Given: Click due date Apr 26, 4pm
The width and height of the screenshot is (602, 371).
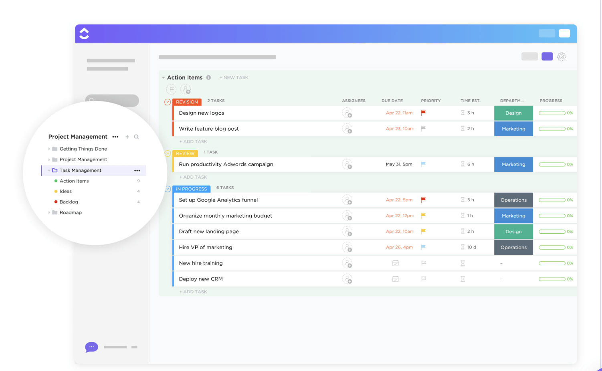Looking at the screenshot, I should (400, 247).
